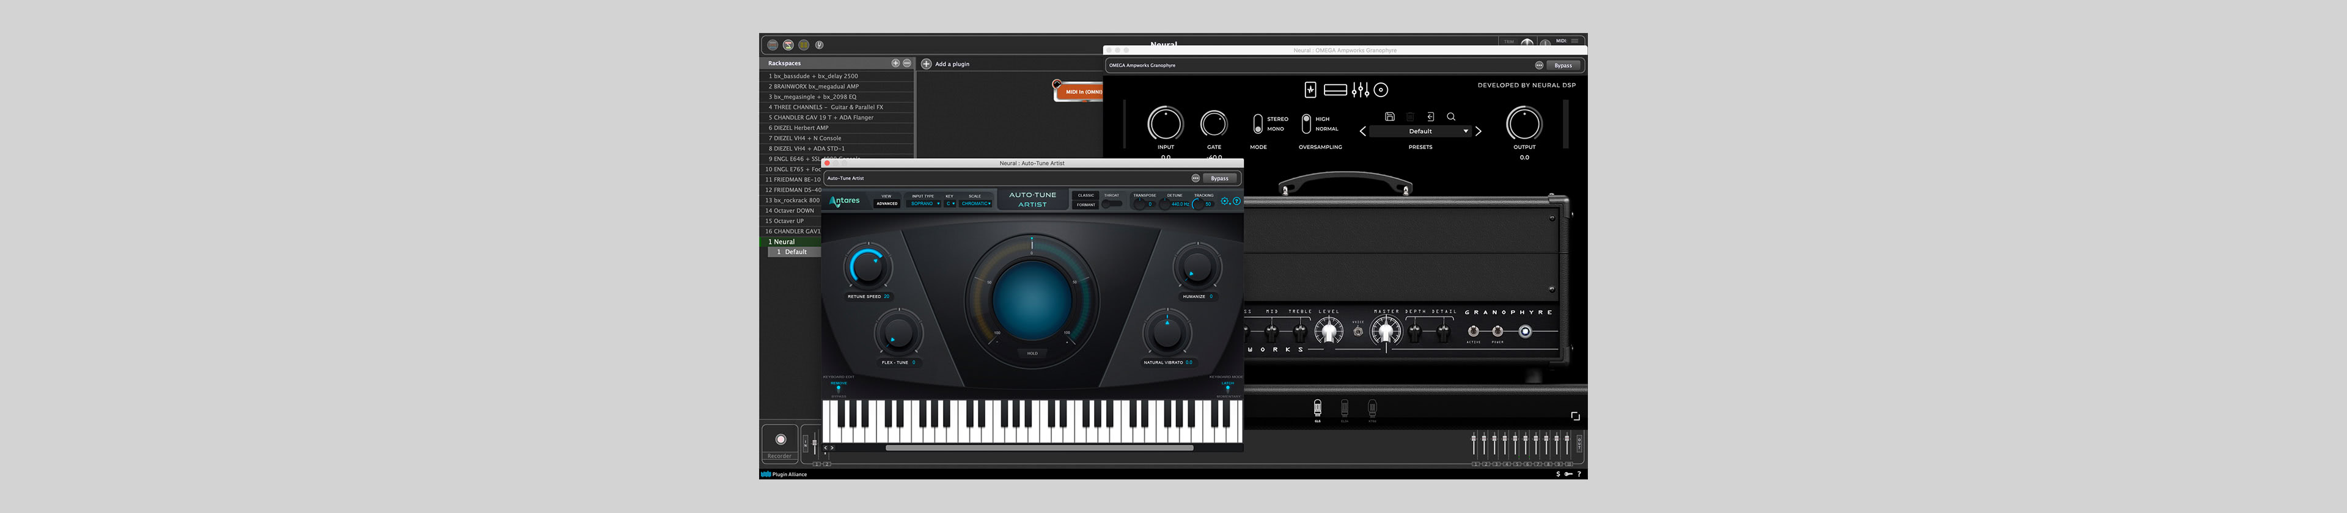Click the Granophyre Gate knob

click(1214, 124)
